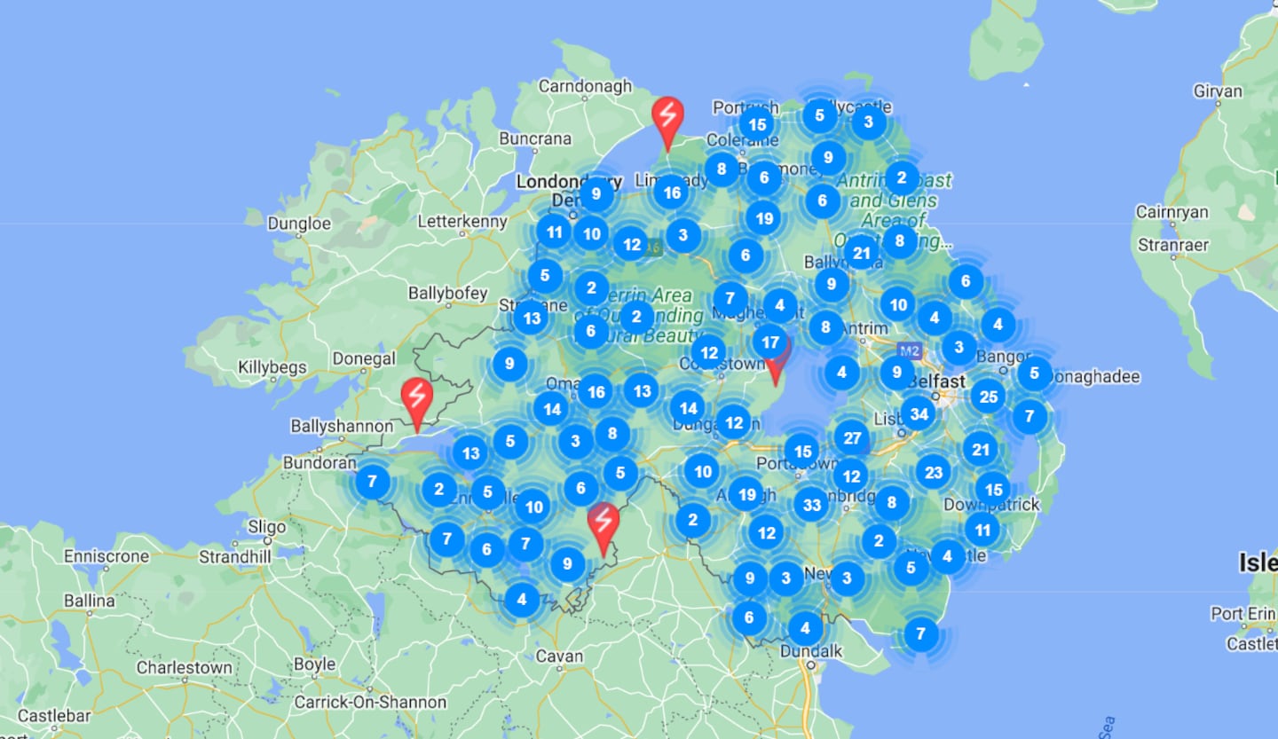Open the 5 cluster on Ballycastle
1278x739 pixels.
[819, 115]
